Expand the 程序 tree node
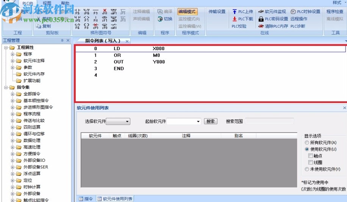Image resolution: width=347 pixels, height=202 pixels. pyautogui.click(x=13, y=54)
